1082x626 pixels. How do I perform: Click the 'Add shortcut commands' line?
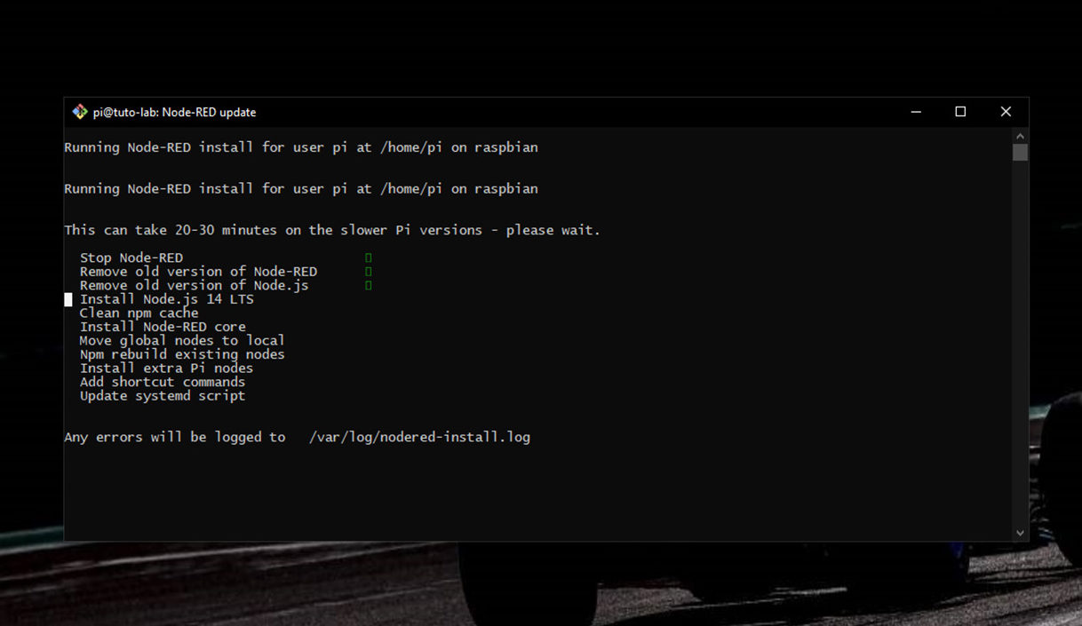163,382
